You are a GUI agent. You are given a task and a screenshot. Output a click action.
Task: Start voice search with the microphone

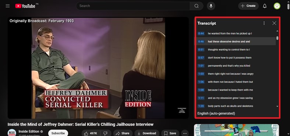pos(211,6)
